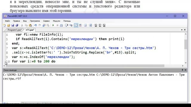The width and height of the screenshot is (191, 107).
Task: Click the grayed Redo arrow icon
Action: coord(40,25)
